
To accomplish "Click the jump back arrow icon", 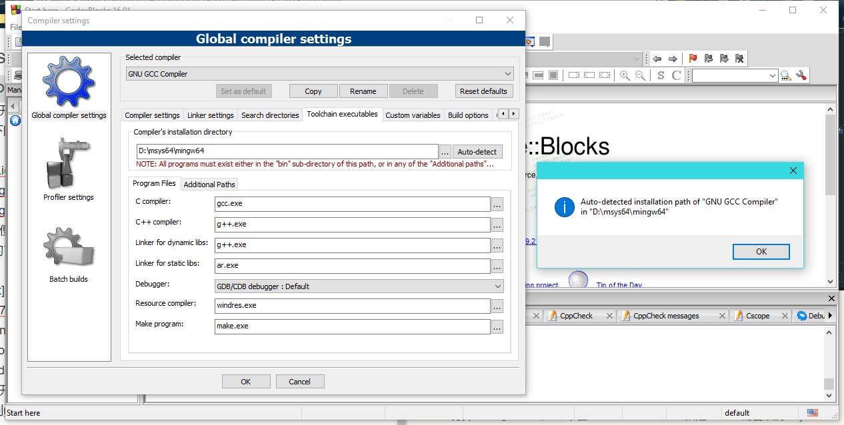I will point(657,59).
